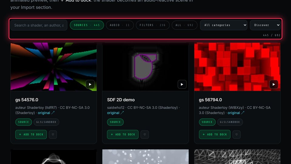Image resolution: width=291 pixels, height=164 pixels.
Task: Click GLSLSANDBOX tag on gs 54576.0 card
Action: [46, 122]
